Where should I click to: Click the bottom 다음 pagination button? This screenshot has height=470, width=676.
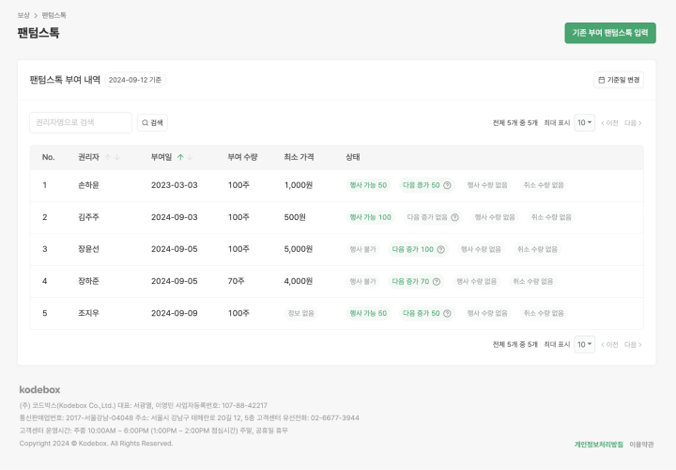point(633,344)
